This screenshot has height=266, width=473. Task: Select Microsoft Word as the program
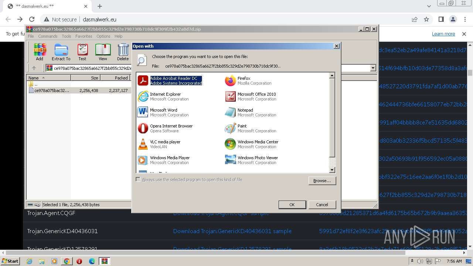163,112
